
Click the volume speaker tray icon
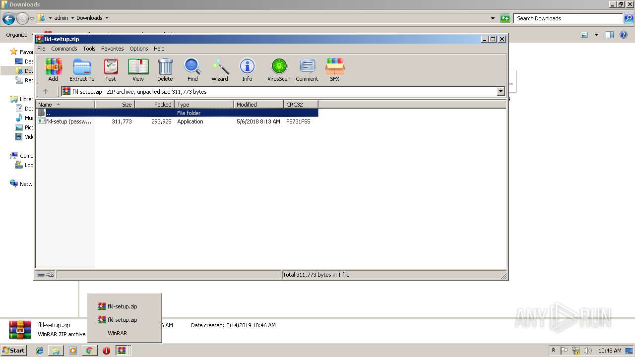[588, 351]
